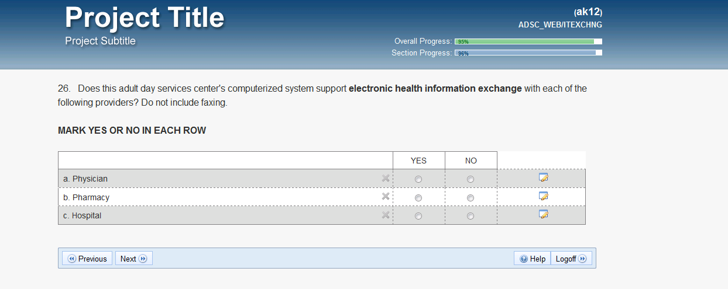
Task: Click the Project Title heading
Action: [x=145, y=18]
